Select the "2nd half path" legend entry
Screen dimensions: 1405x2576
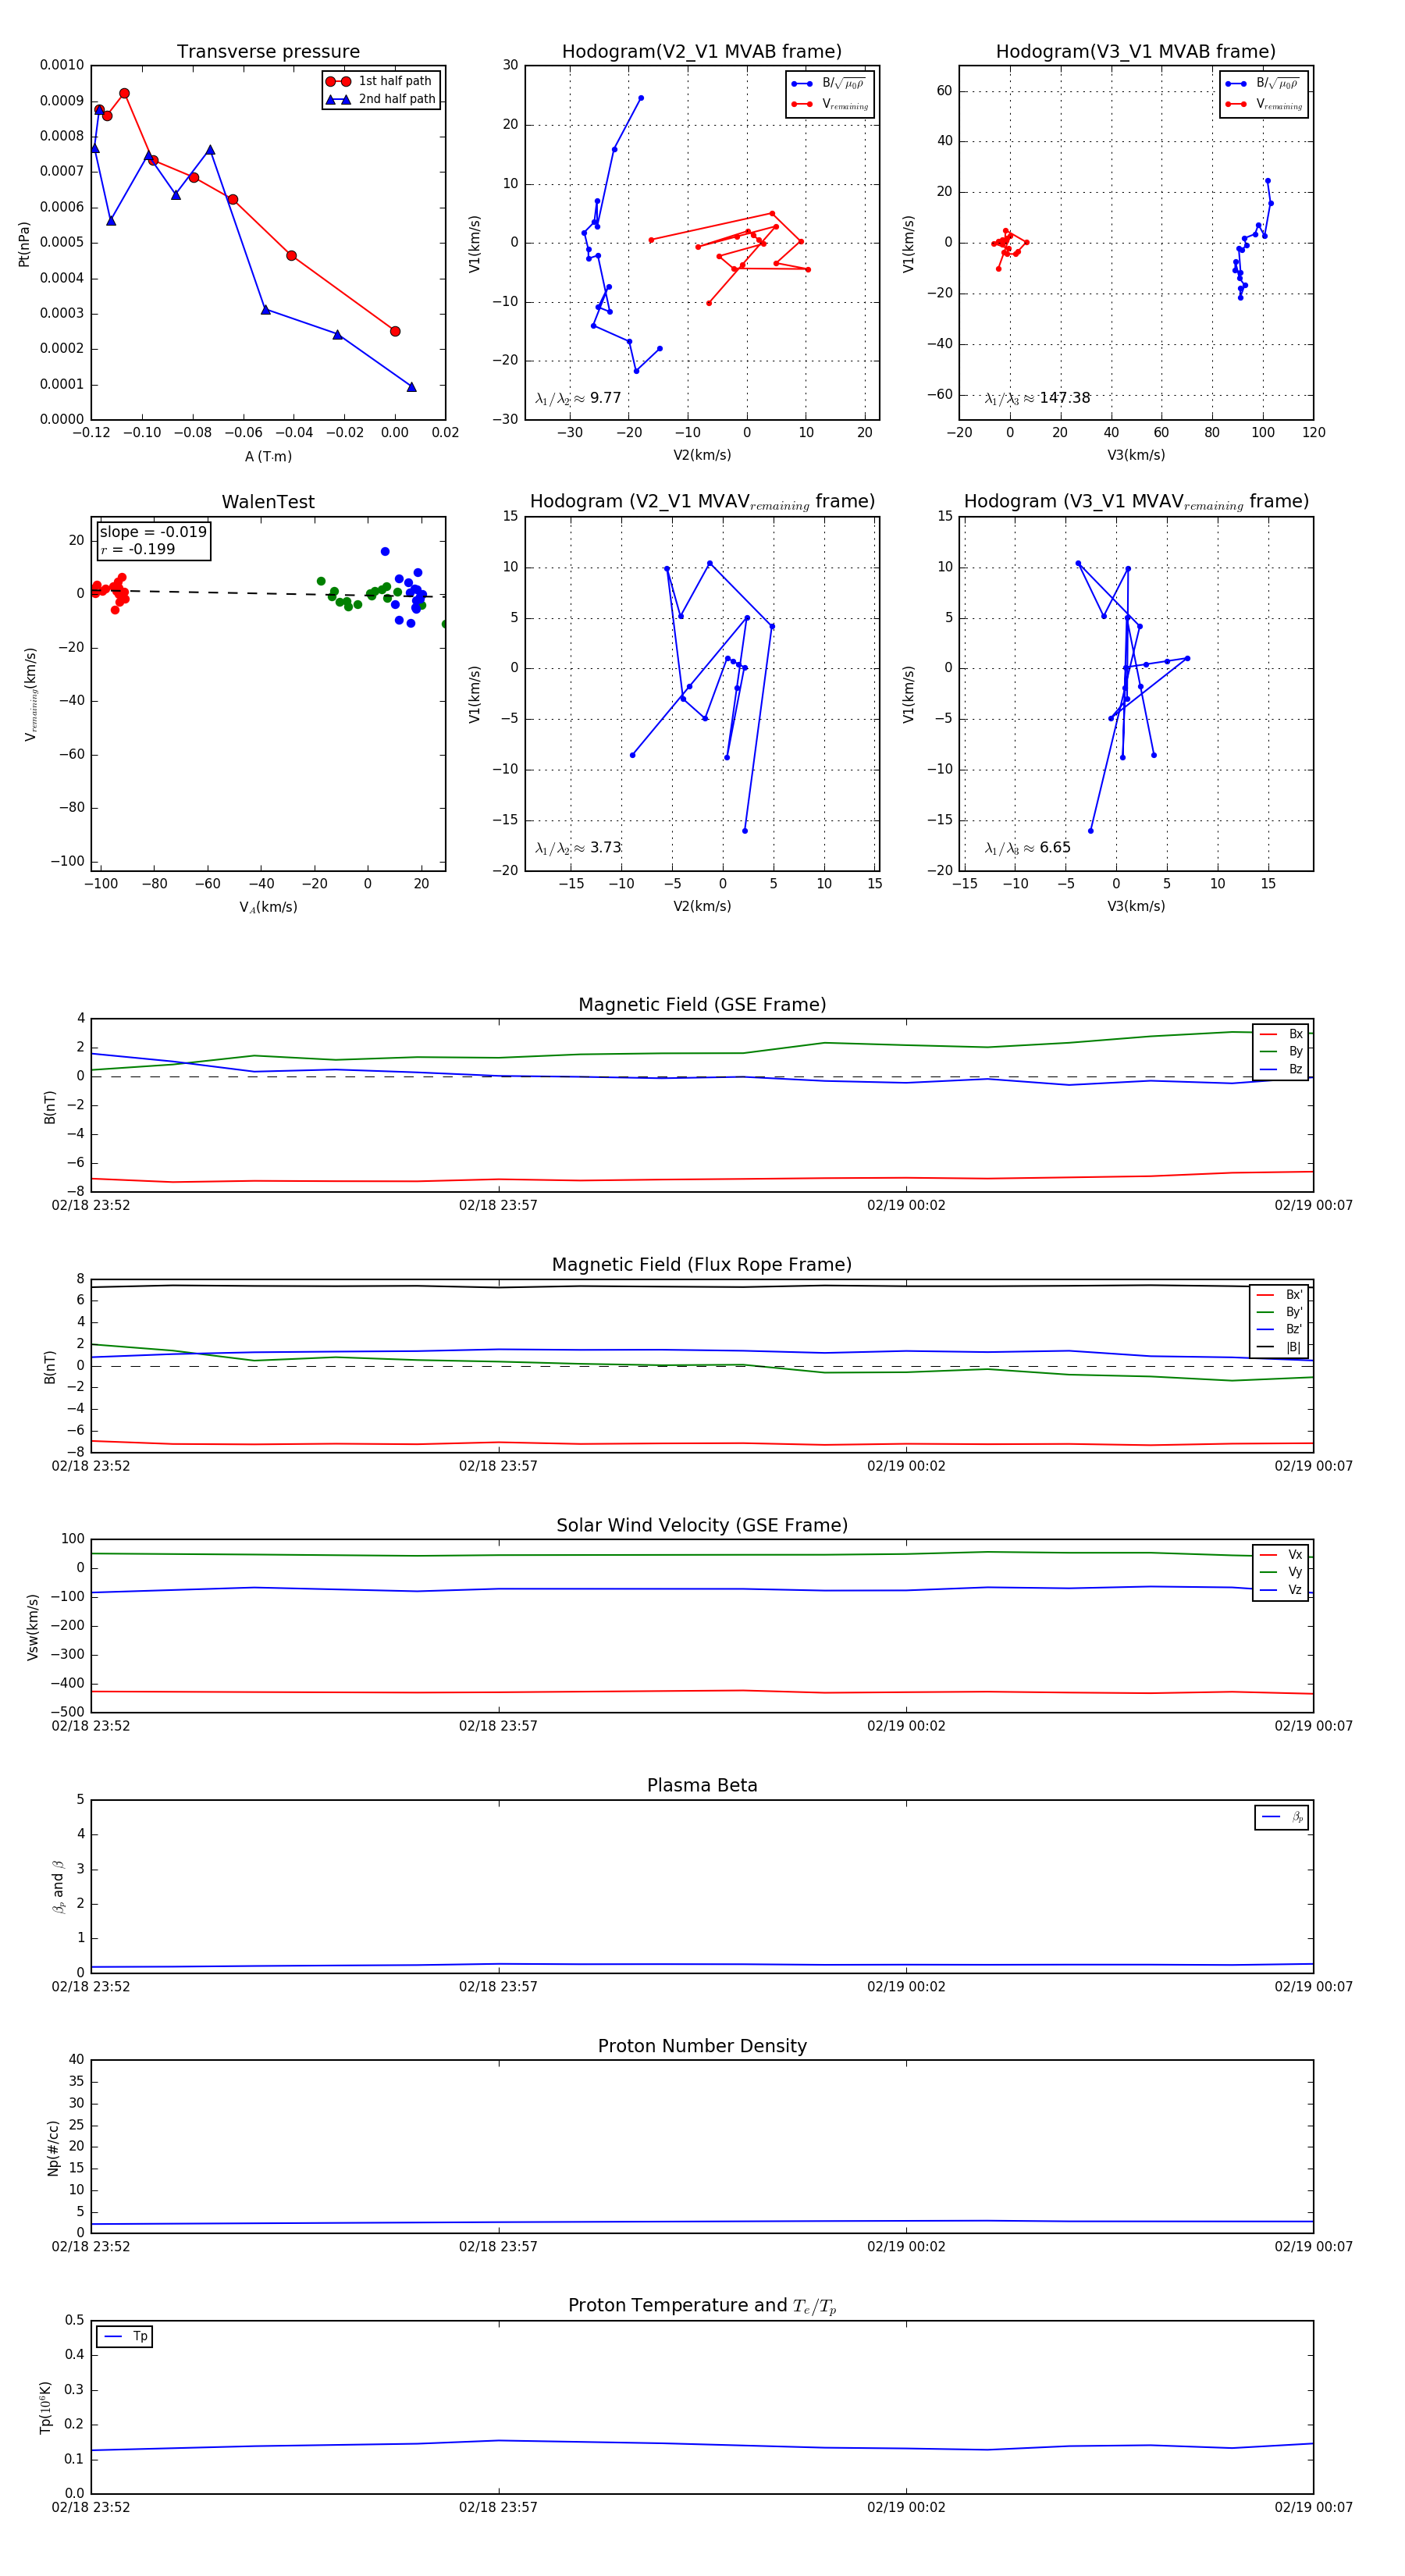381,99
